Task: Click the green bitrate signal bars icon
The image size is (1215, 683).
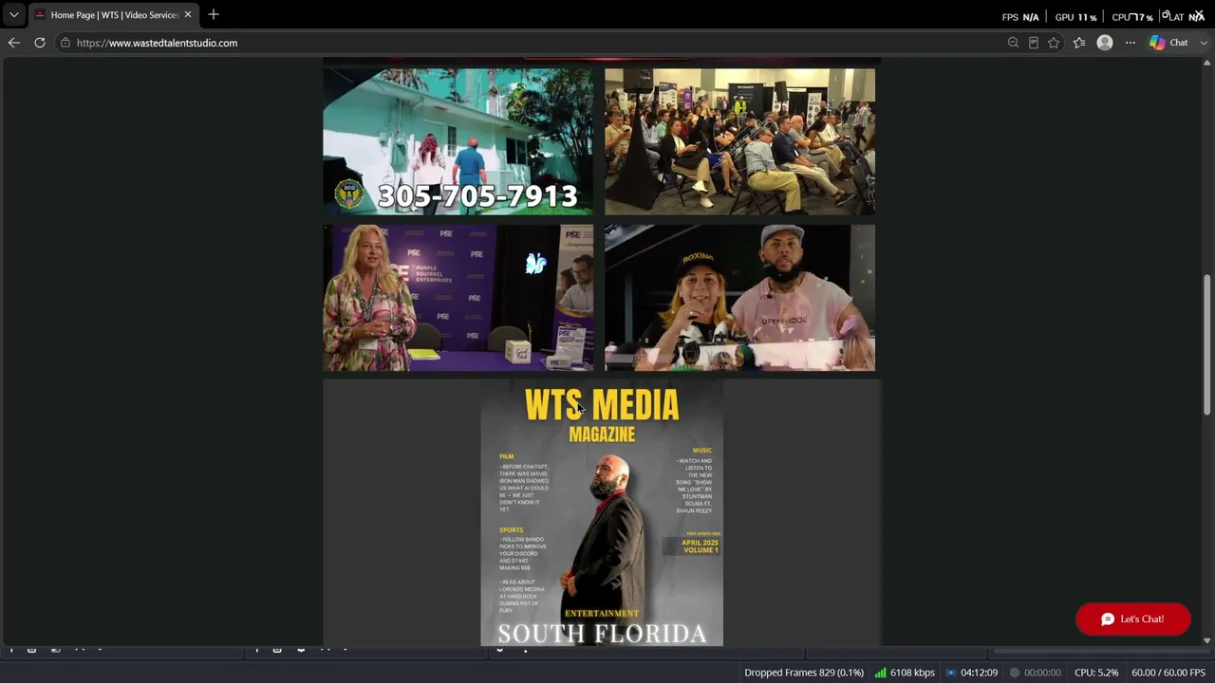Action: coord(880,673)
